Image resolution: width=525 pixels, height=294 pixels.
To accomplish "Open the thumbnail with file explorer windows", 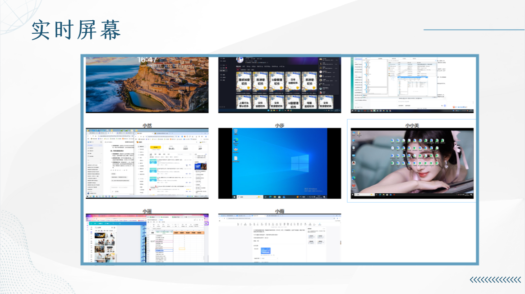I will tap(412, 85).
